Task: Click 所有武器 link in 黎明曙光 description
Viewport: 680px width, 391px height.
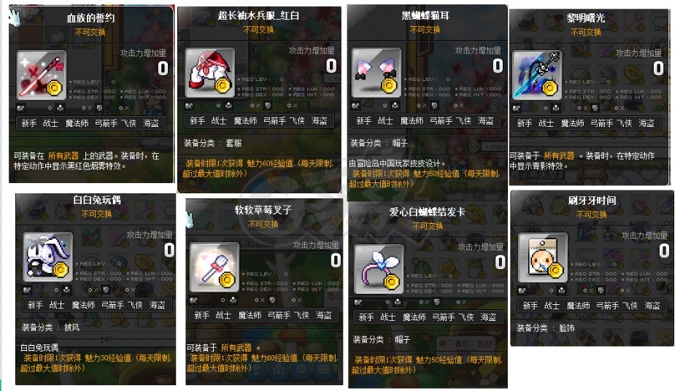Action: tap(559, 156)
